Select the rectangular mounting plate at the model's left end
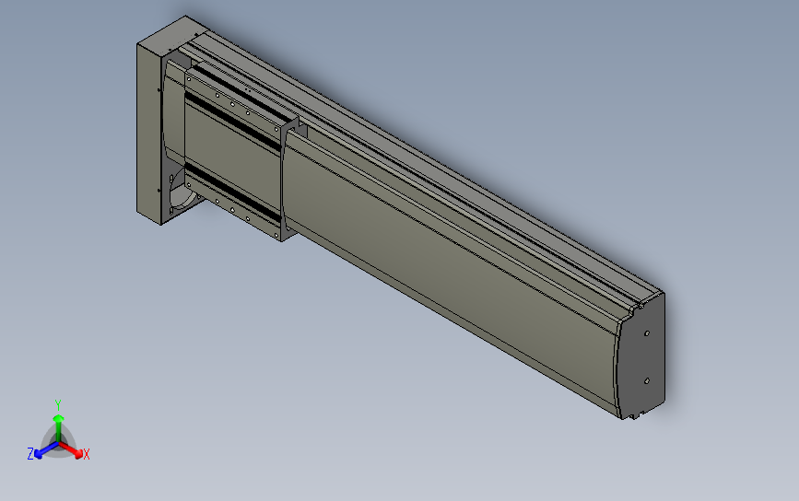The height and width of the screenshot is (501, 799). (x=149, y=134)
